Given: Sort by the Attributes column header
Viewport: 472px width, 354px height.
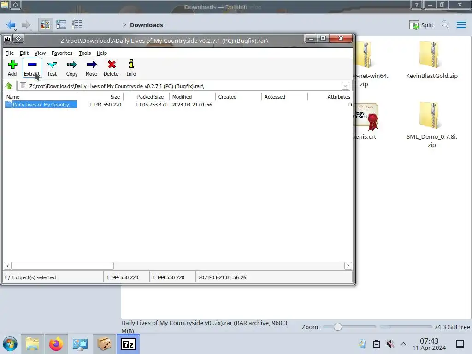Looking at the screenshot, I should [330, 97].
